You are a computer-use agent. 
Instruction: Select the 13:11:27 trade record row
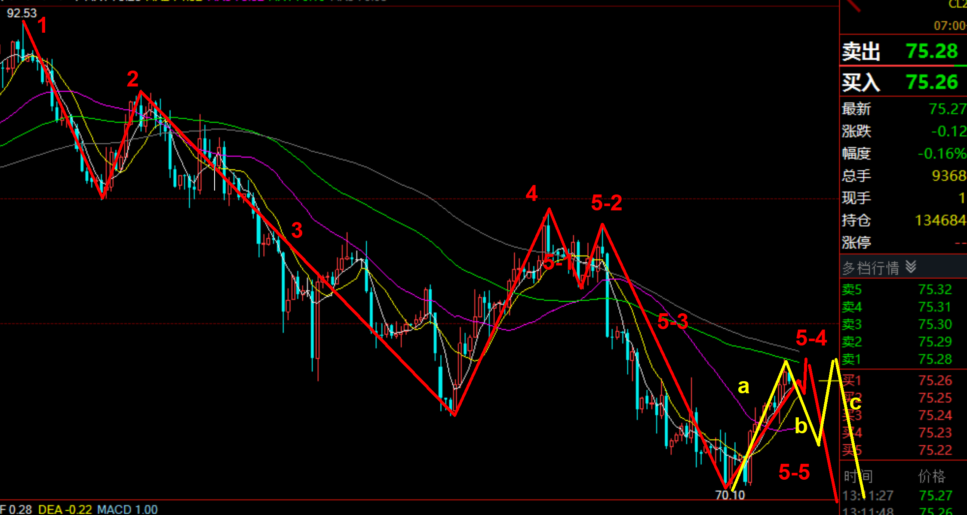pos(903,496)
